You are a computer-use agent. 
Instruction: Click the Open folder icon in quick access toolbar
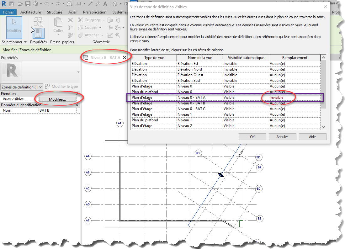point(20,4)
